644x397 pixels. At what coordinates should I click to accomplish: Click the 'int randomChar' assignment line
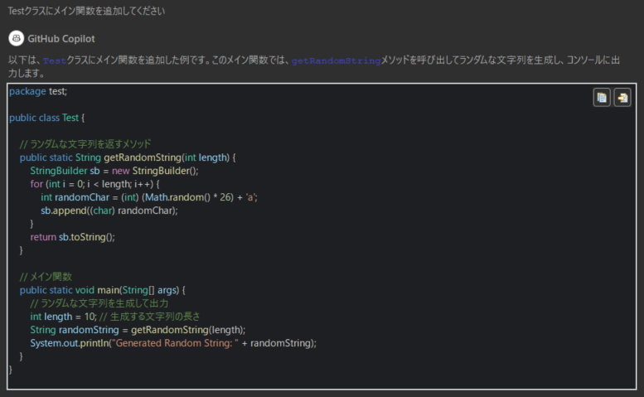pos(149,197)
